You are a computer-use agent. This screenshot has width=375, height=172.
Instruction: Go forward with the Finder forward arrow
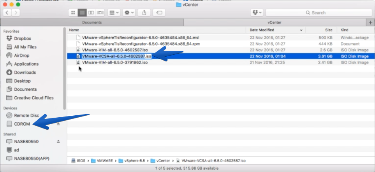click(16, 13)
